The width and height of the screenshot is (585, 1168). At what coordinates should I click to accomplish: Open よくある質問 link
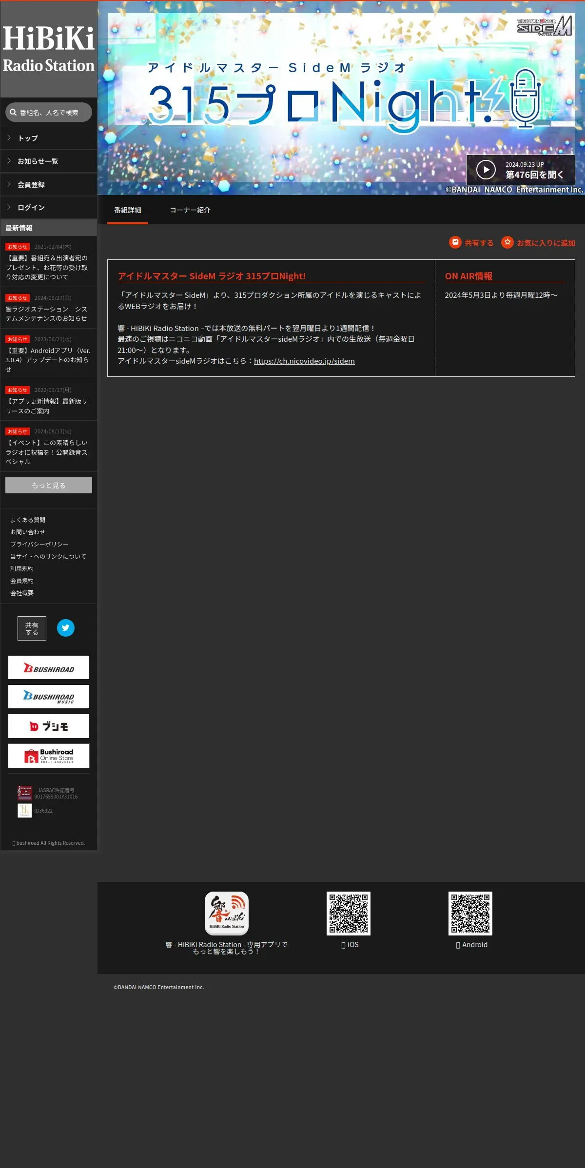click(28, 520)
